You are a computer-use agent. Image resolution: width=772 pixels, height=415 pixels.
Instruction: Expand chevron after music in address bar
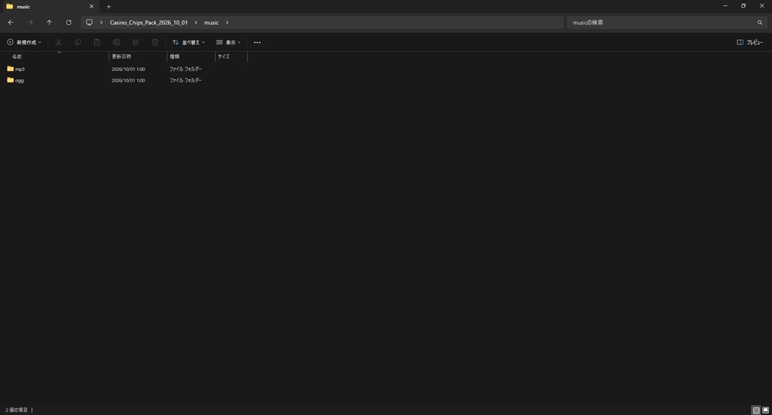click(227, 22)
